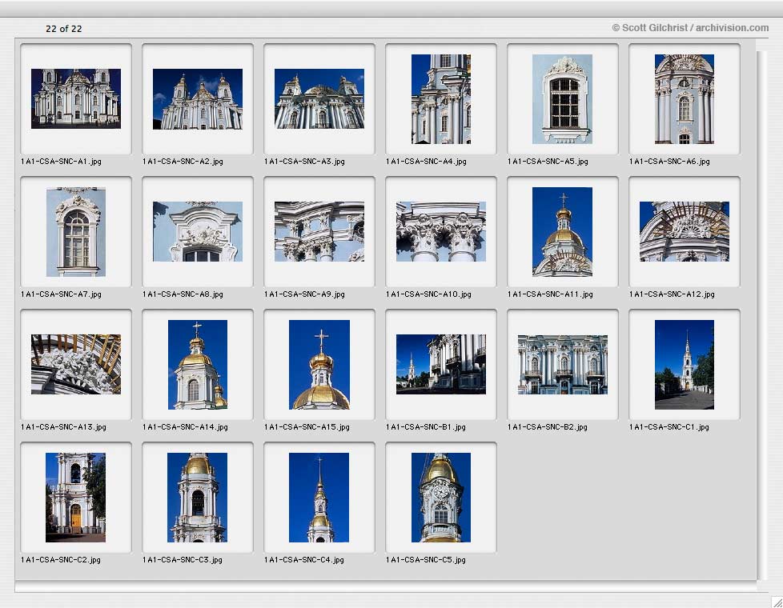783x608 pixels.
Task: Open spire thumbnail 1A1-CSA-SNC-C4.jpg
Action: click(319, 497)
